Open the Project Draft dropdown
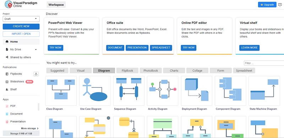The width and height of the screenshot is (284, 138). 21,19
